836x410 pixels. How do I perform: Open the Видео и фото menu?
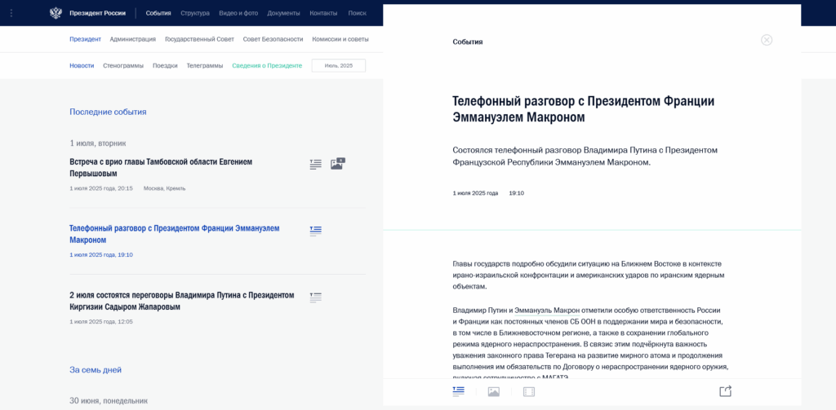click(x=238, y=13)
